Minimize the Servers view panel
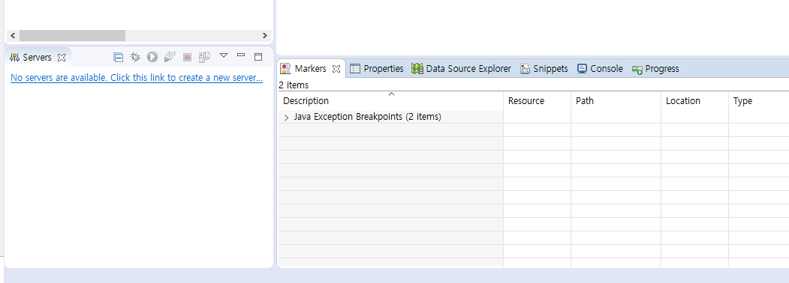The height and width of the screenshot is (283, 789). point(241,55)
